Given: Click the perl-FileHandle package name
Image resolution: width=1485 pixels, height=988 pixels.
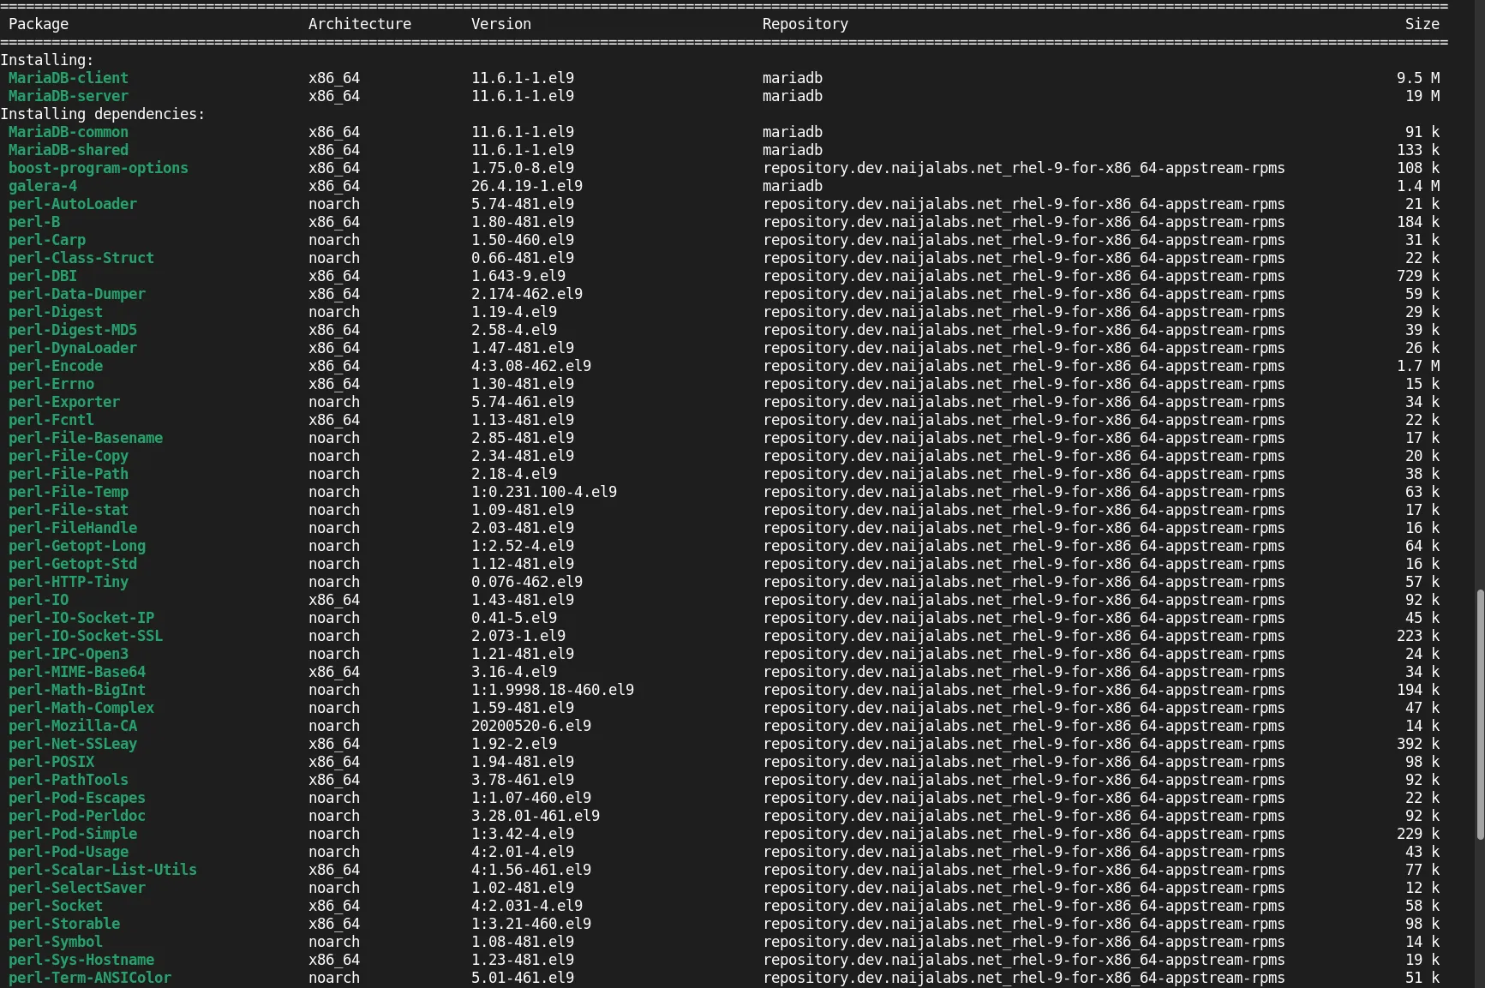Looking at the screenshot, I should 73,528.
